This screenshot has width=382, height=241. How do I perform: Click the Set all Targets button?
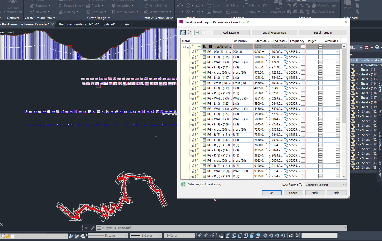(x=322, y=33)
